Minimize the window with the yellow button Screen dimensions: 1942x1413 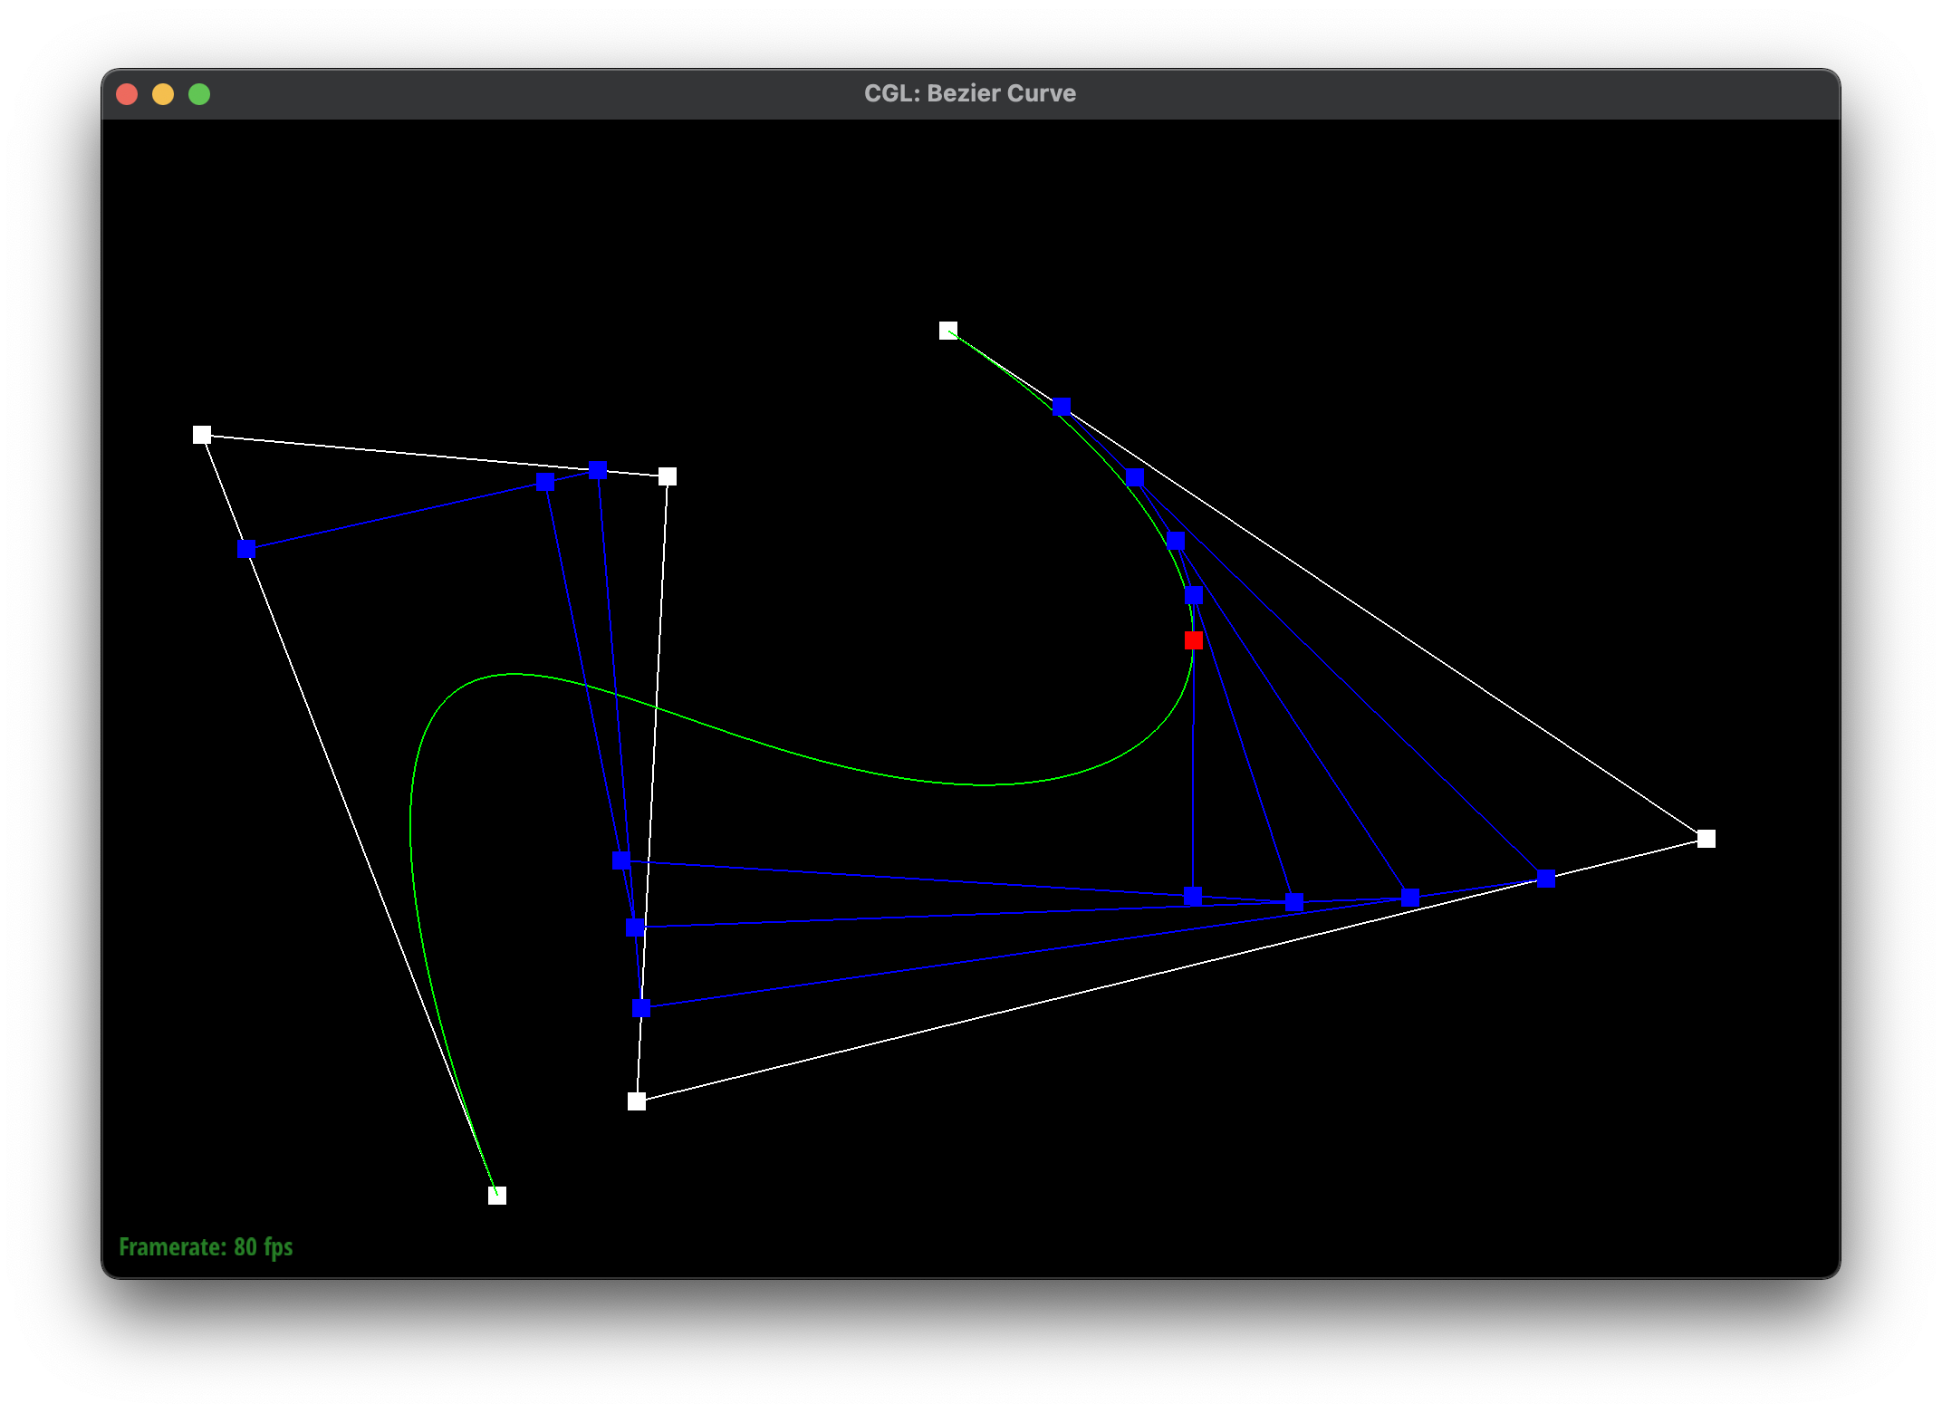click(x=163, y=93)
